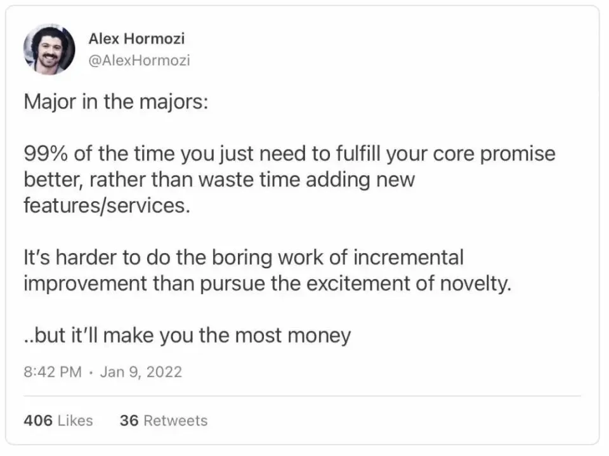
Task: Click Alex Hormozi's profile avatar photo
Action: 49,49
